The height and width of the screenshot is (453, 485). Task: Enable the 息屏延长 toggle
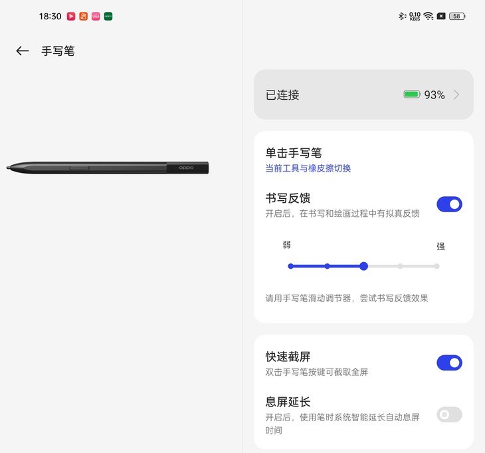click(x=449, y=414)
